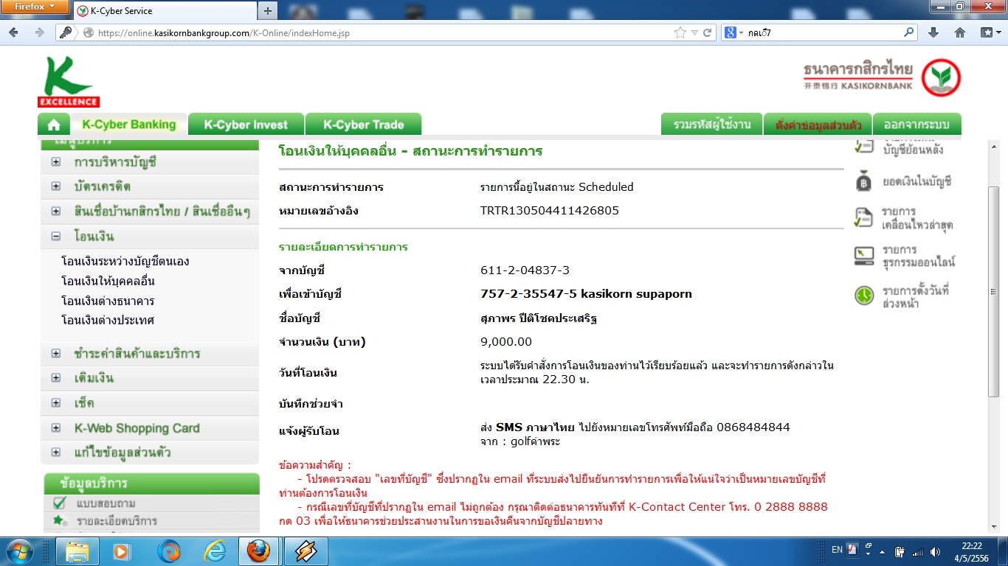This screenshot has height=566, width=1008.
Task: Open Windows Media Player from the taskbar
Action: (x=120, y=551)
